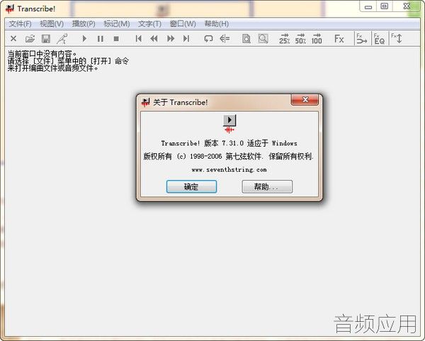Open the 帮助(H) menu
425x341 pixels.
(x=217, y=24)
